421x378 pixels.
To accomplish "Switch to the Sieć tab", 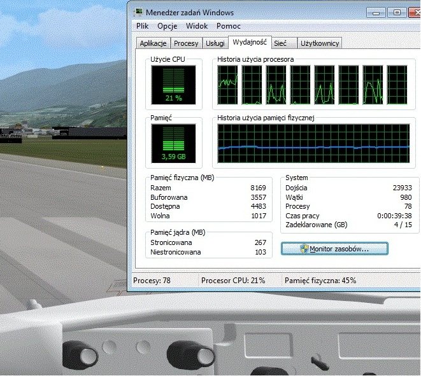I will coord(280,43).
